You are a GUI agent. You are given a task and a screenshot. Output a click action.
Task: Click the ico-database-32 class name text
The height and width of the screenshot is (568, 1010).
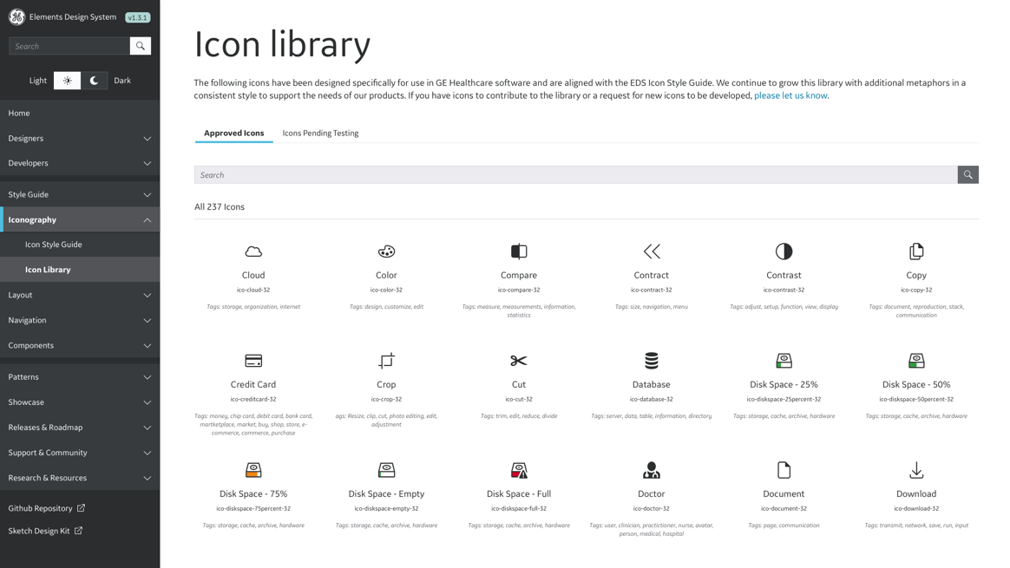click(x=652, y=399)
